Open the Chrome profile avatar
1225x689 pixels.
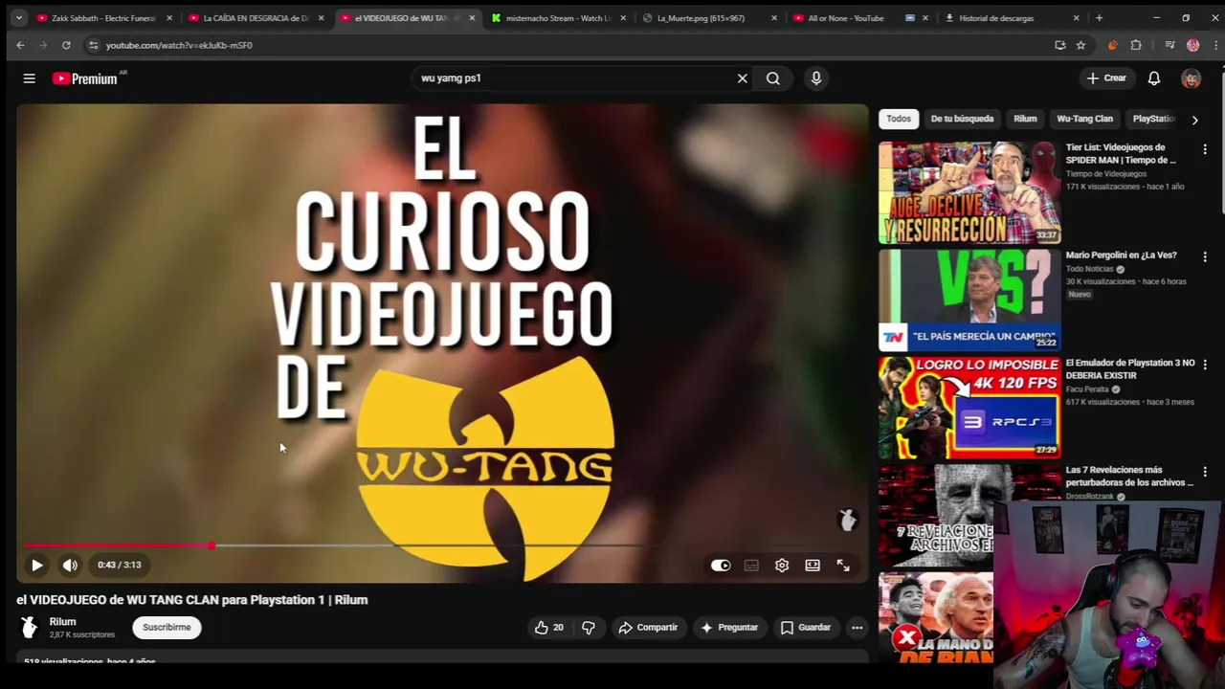click(1192, 45)
